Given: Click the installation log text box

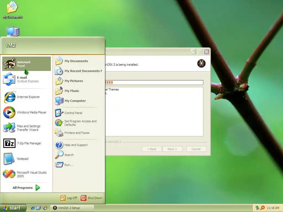Looking at the screenshot, I should coord(154,112).
